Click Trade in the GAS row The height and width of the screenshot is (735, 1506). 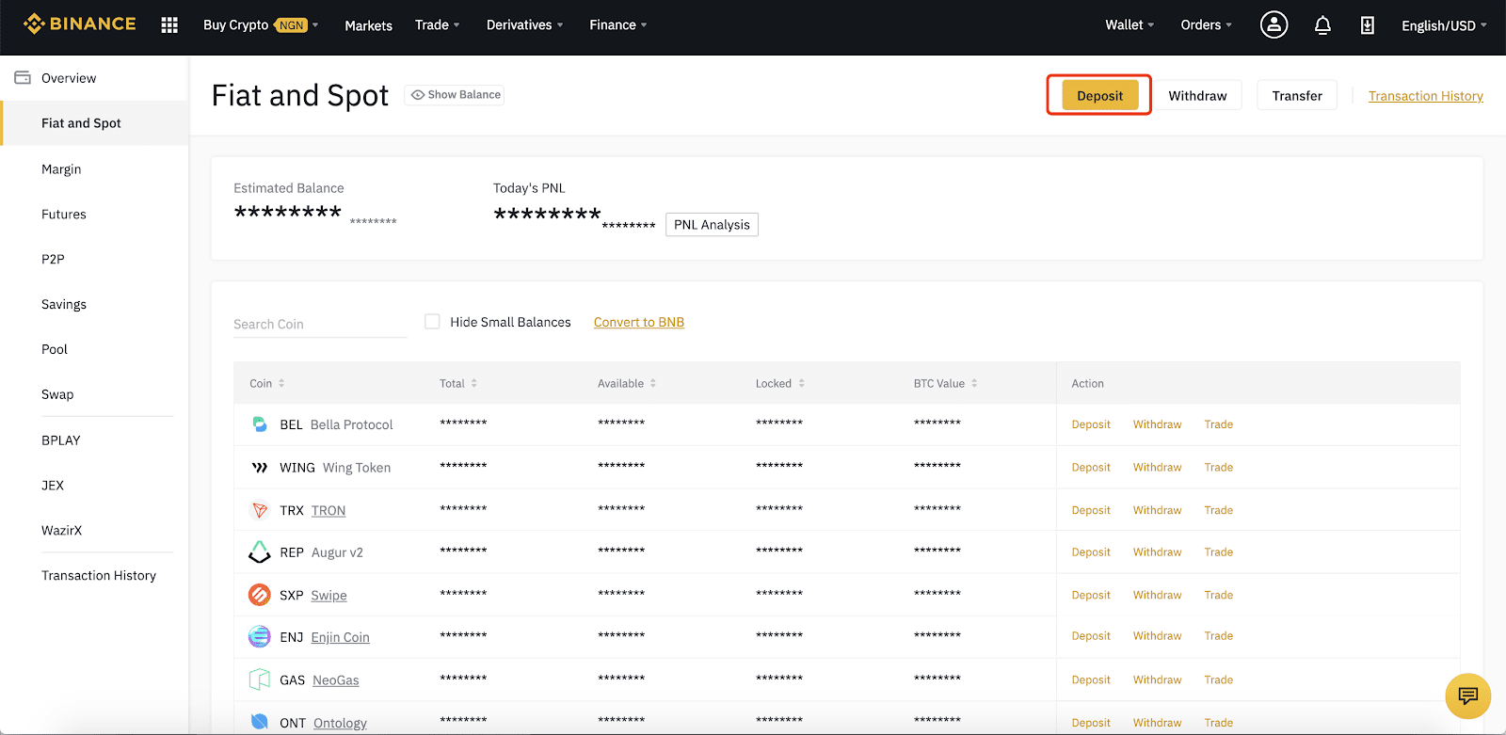pos(1218,679)
